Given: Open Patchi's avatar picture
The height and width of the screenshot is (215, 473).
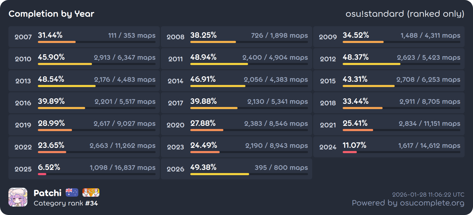Looking at the screenshot, I should tap(18, 197).
